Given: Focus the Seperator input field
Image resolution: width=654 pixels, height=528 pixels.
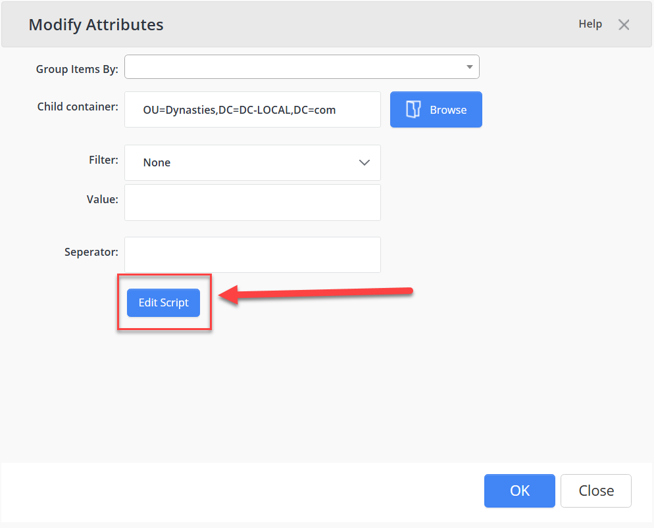Looking at the screenshot, I should [253, 255].
